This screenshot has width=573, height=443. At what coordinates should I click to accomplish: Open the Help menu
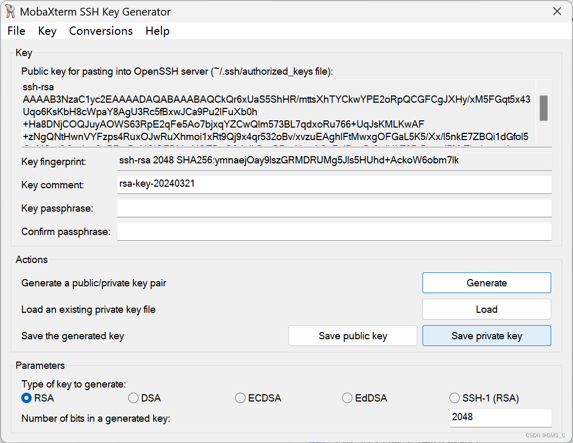point(157,31)
